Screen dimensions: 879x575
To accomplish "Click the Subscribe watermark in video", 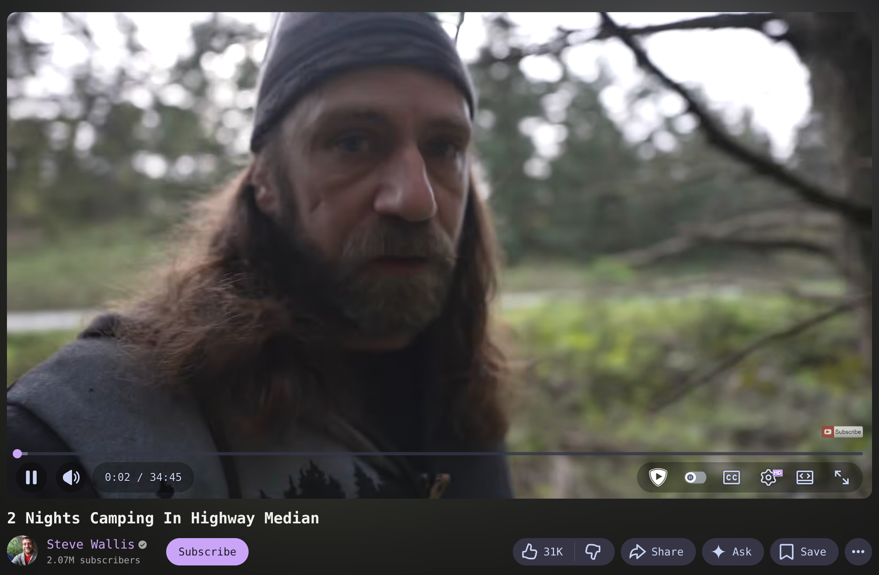I will pyautogui.click(x=842, y=431).
